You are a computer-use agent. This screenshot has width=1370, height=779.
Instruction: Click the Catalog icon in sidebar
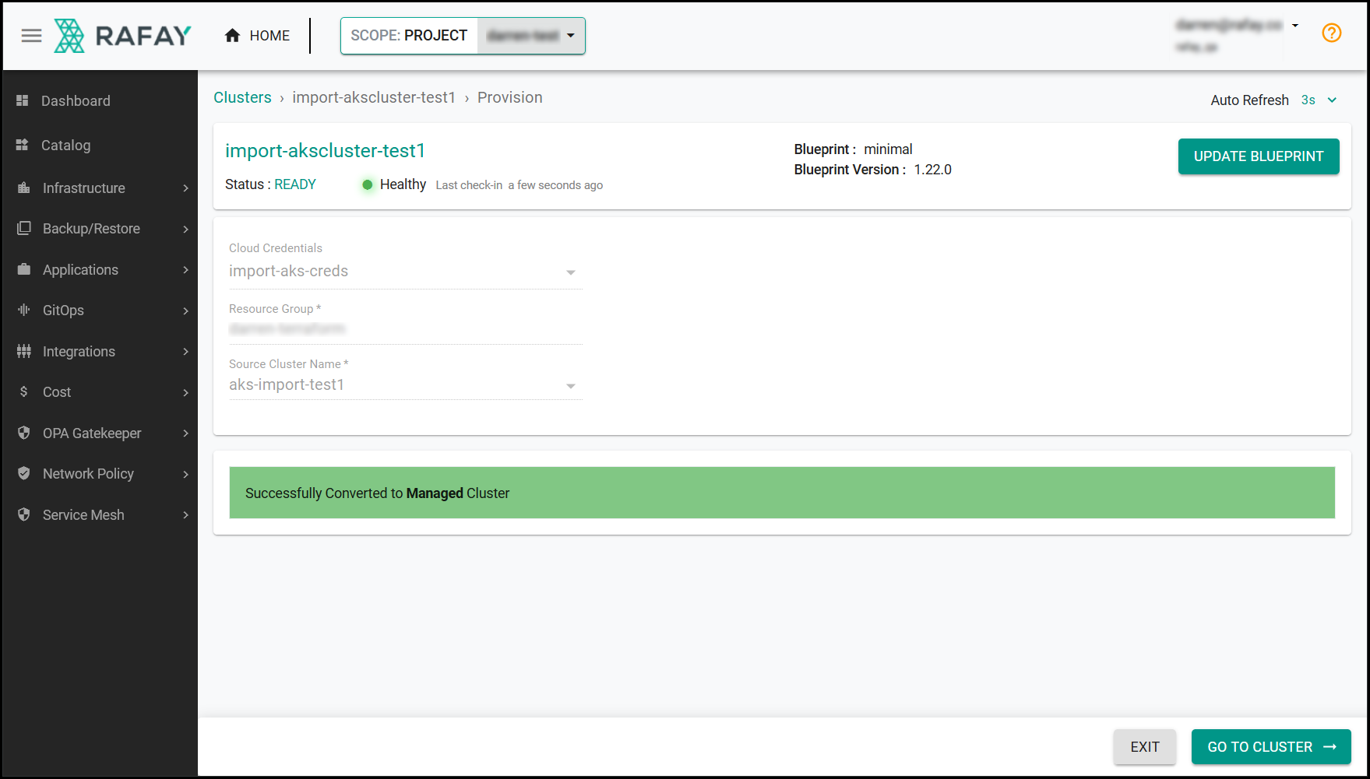pos(23,145)
